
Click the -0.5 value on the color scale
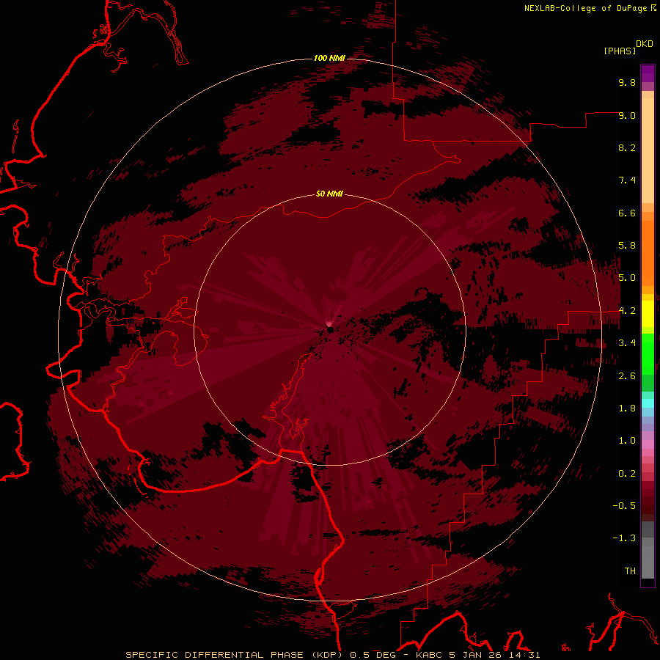click(x=624, y=506)
